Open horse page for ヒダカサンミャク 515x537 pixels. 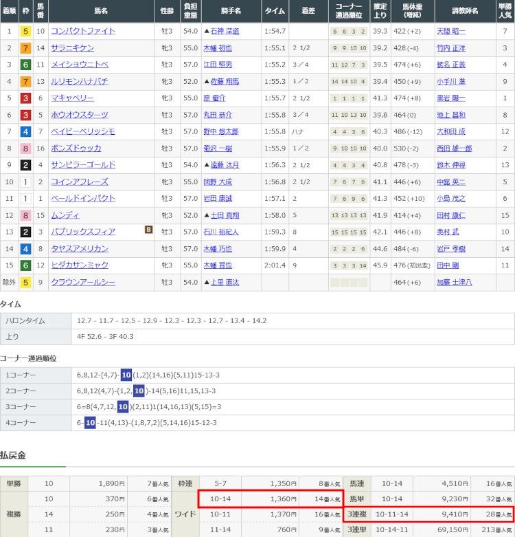80,265
